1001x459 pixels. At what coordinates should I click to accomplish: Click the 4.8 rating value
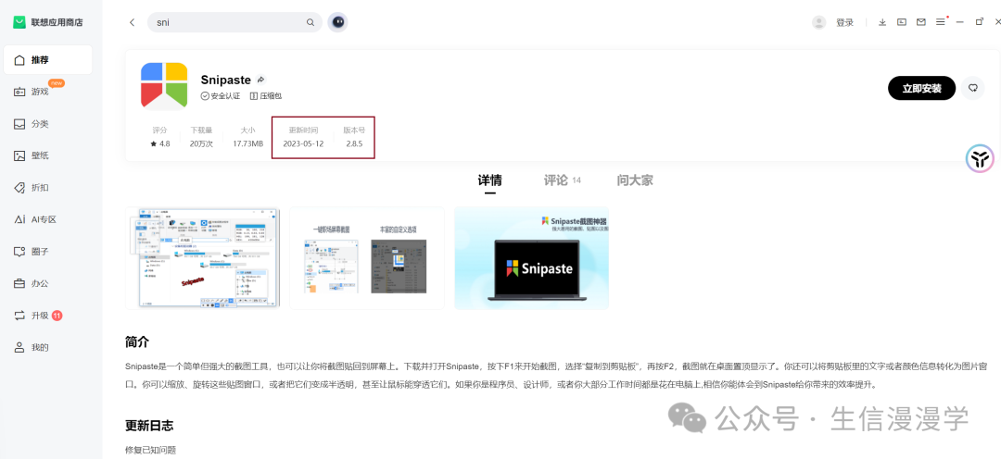[160, 144]
